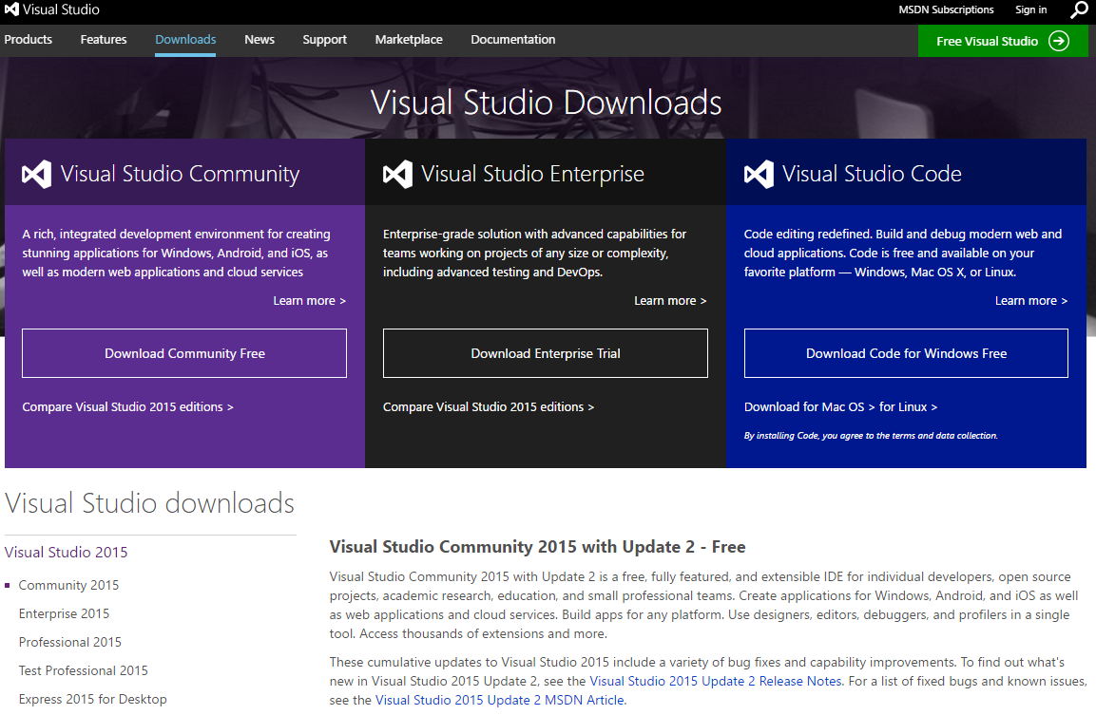Click the Visual Studio logo in header
Screen dimensions: 1096x715
[51, 9]
